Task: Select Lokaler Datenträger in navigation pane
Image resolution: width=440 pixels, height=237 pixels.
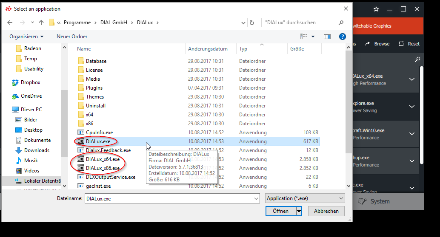Action: pyautogui.click(x=38, y=181)
